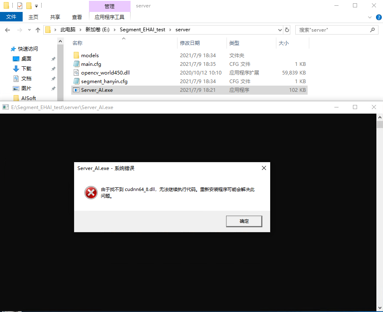Open the 文件 menu tab

point(11,17)
